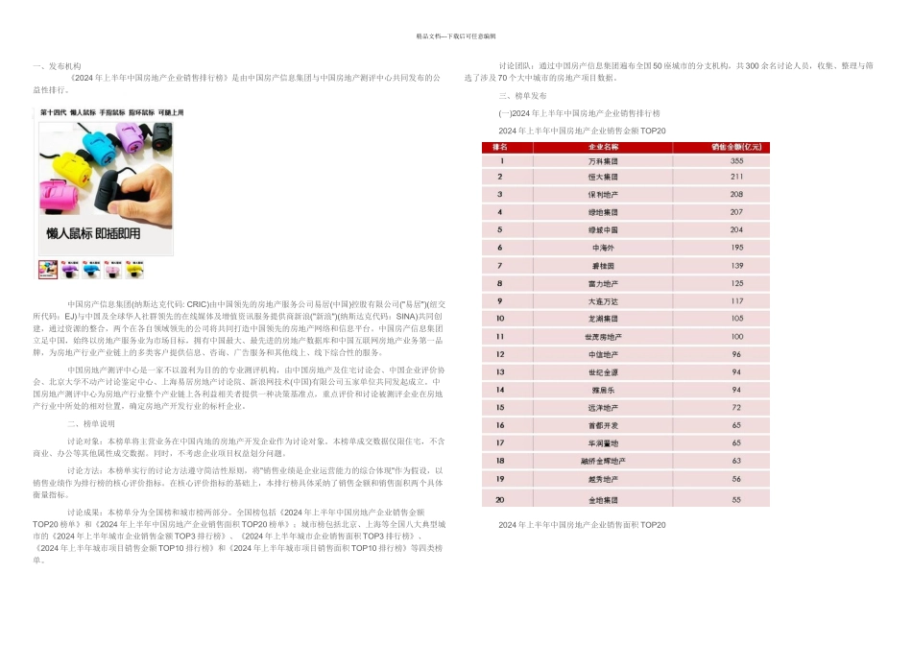Image resolution: width=912 pixels, height=645 pixels.
Task: Click the 企业名称 column header
Action: click(603, 147)
